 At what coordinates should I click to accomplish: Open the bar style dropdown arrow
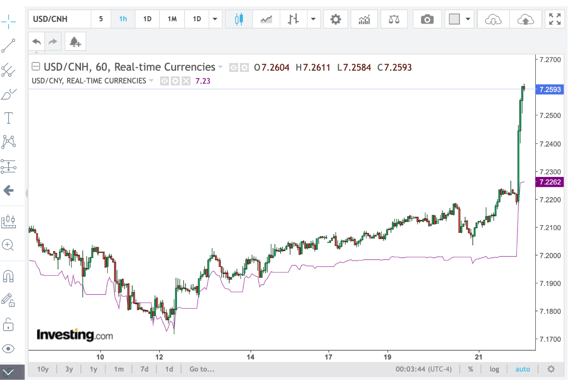tap(313, 19)
